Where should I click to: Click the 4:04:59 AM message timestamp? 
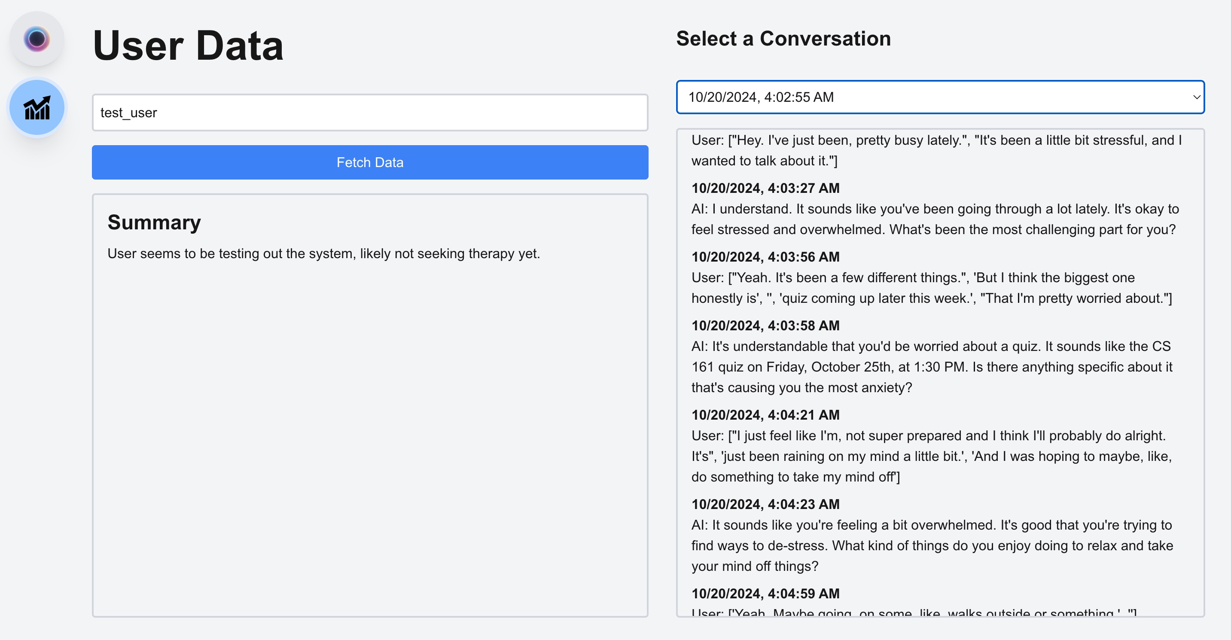pos(765,594)
